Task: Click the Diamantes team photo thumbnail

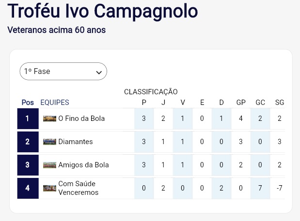Action: coord(49,142)
